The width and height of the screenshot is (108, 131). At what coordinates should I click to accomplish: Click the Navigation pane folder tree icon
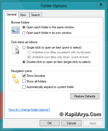pos(16,79)
